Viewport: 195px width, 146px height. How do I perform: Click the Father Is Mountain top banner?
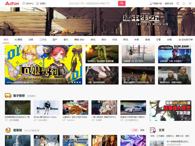click(97, 21)
